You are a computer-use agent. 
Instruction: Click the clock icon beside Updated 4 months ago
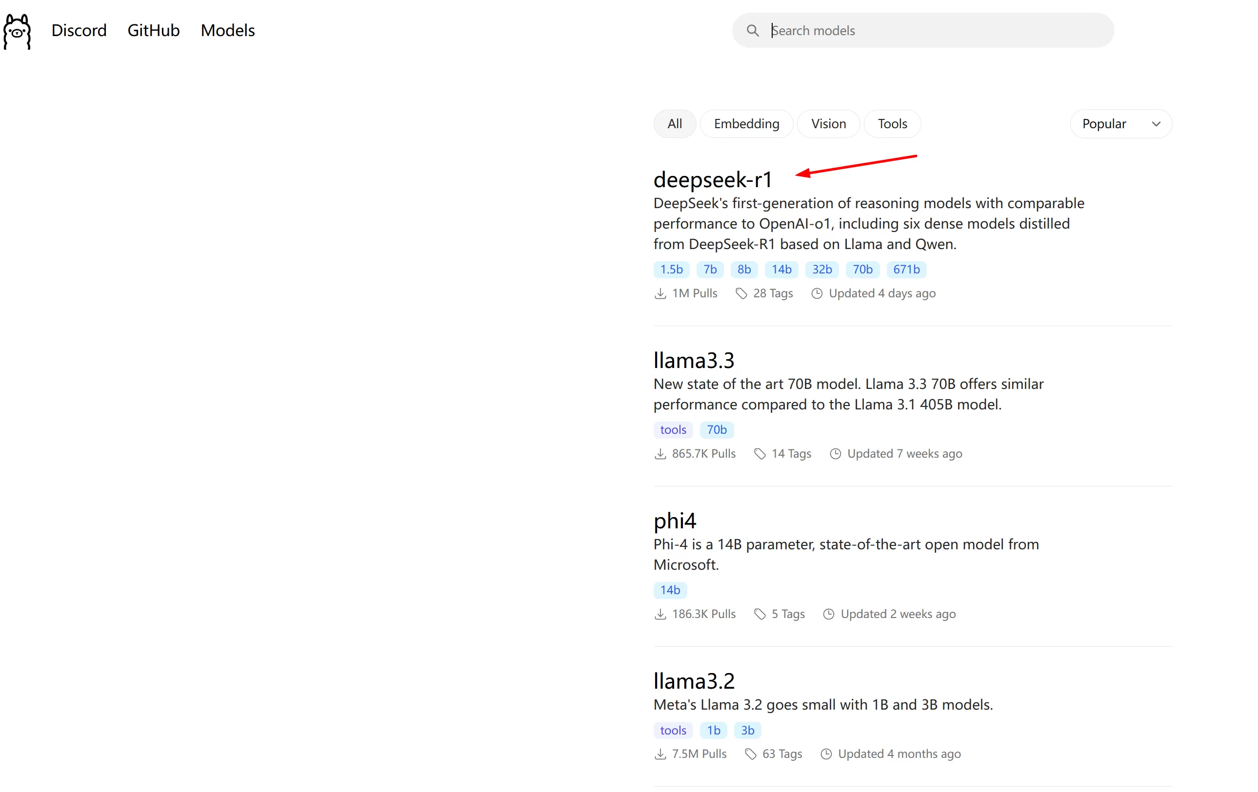coord(826,754)
